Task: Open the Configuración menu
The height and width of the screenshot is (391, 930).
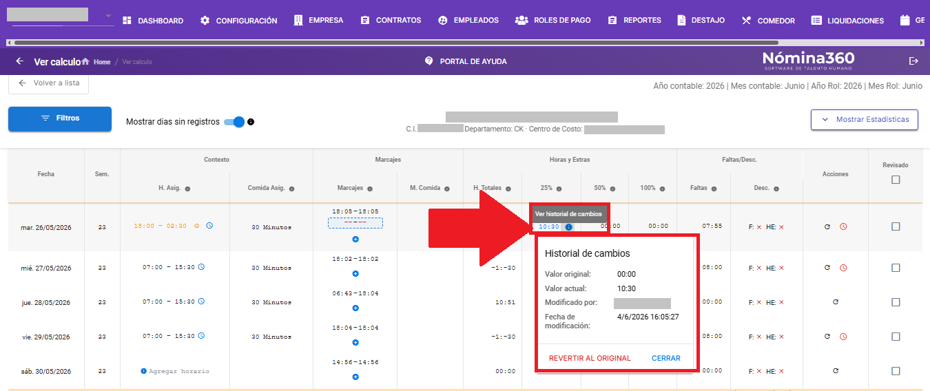Action: point(238,21)
